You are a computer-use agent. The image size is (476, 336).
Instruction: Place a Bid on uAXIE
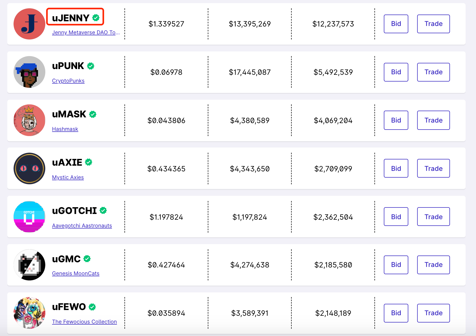click(x=396, y=169)
